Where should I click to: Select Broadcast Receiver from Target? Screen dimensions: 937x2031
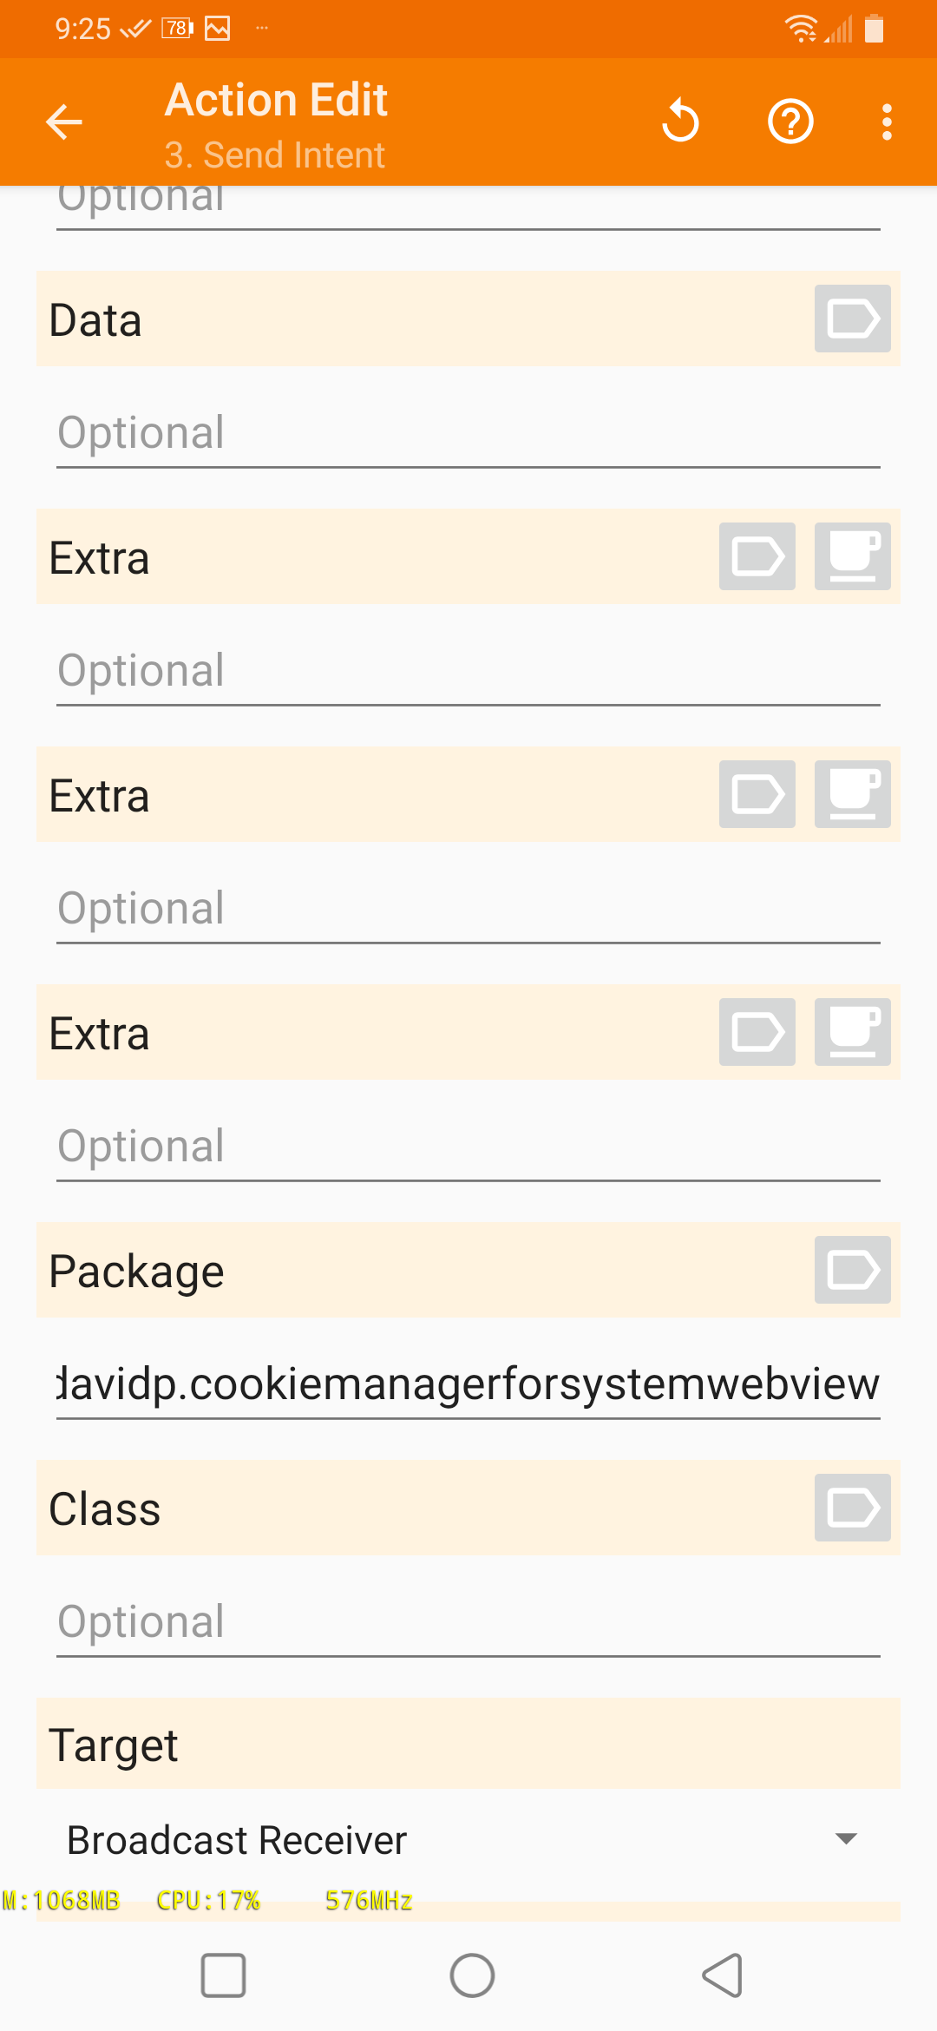coord(237,1838)
